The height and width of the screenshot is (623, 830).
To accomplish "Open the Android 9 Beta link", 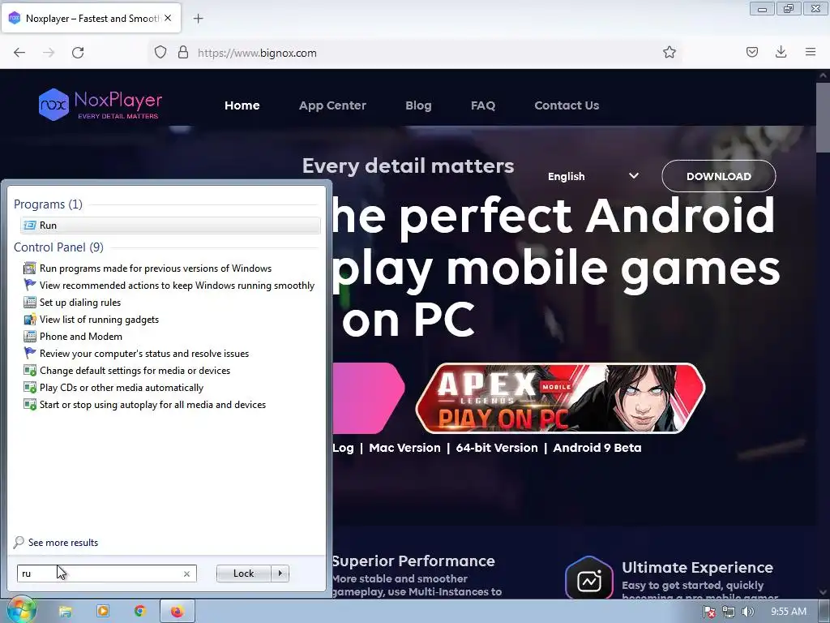I will (x=597, y=448).
